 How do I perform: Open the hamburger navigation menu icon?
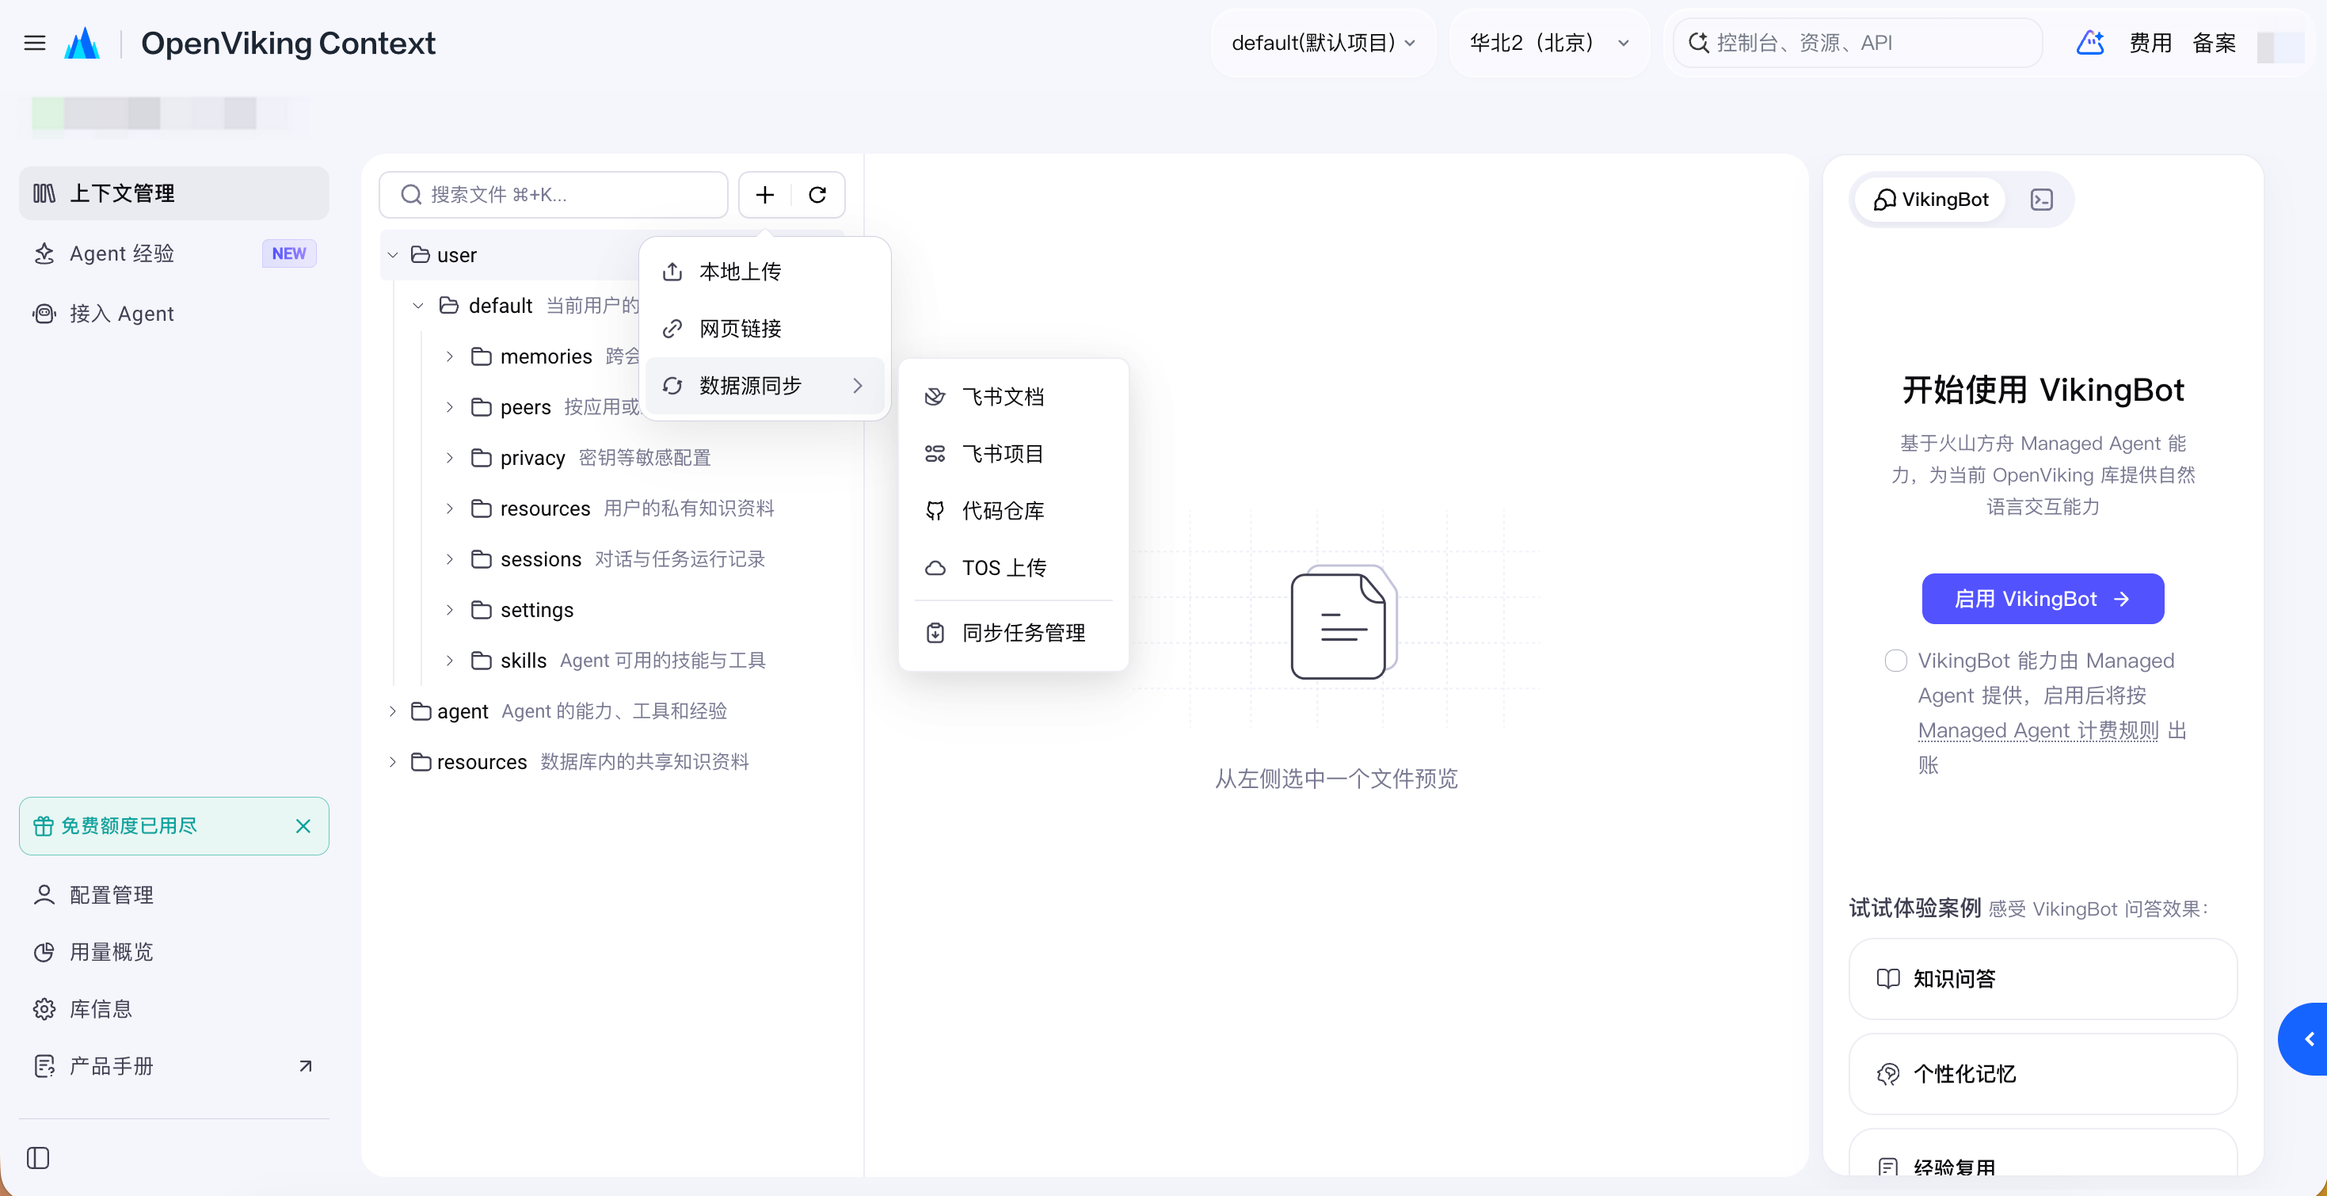point(34,43)
